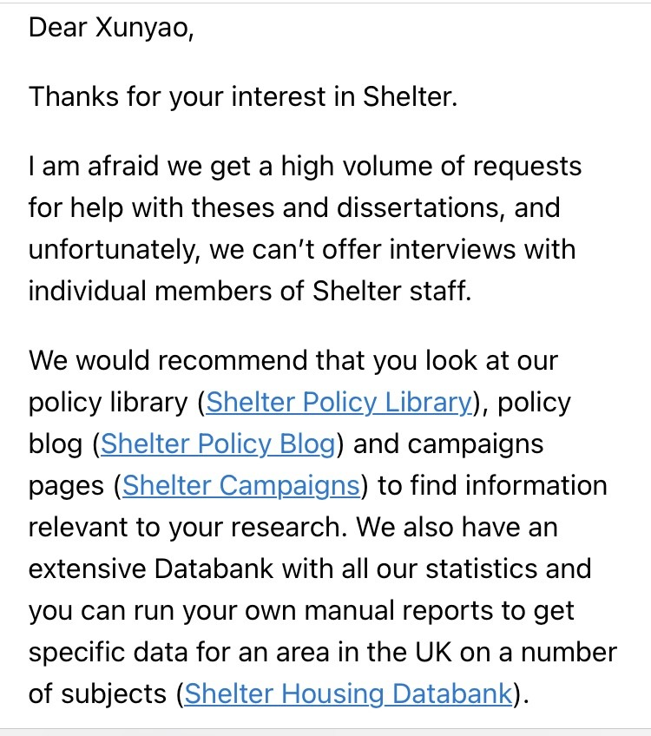Screen dimensions: 651x736
Task: Follow the Shelter Campaigns link
Action: (241, 485)
